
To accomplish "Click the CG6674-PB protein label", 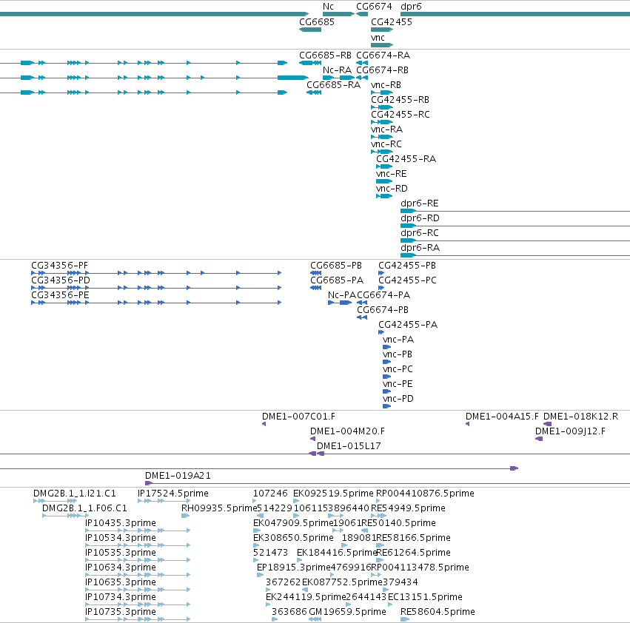I will (x=383, y=310).
